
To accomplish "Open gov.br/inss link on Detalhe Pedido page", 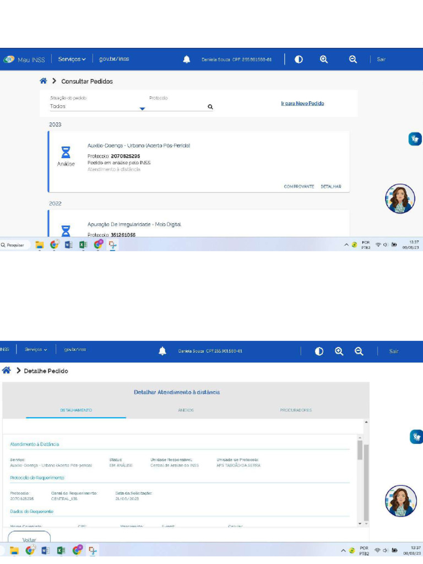I will (x=75, y=350).
